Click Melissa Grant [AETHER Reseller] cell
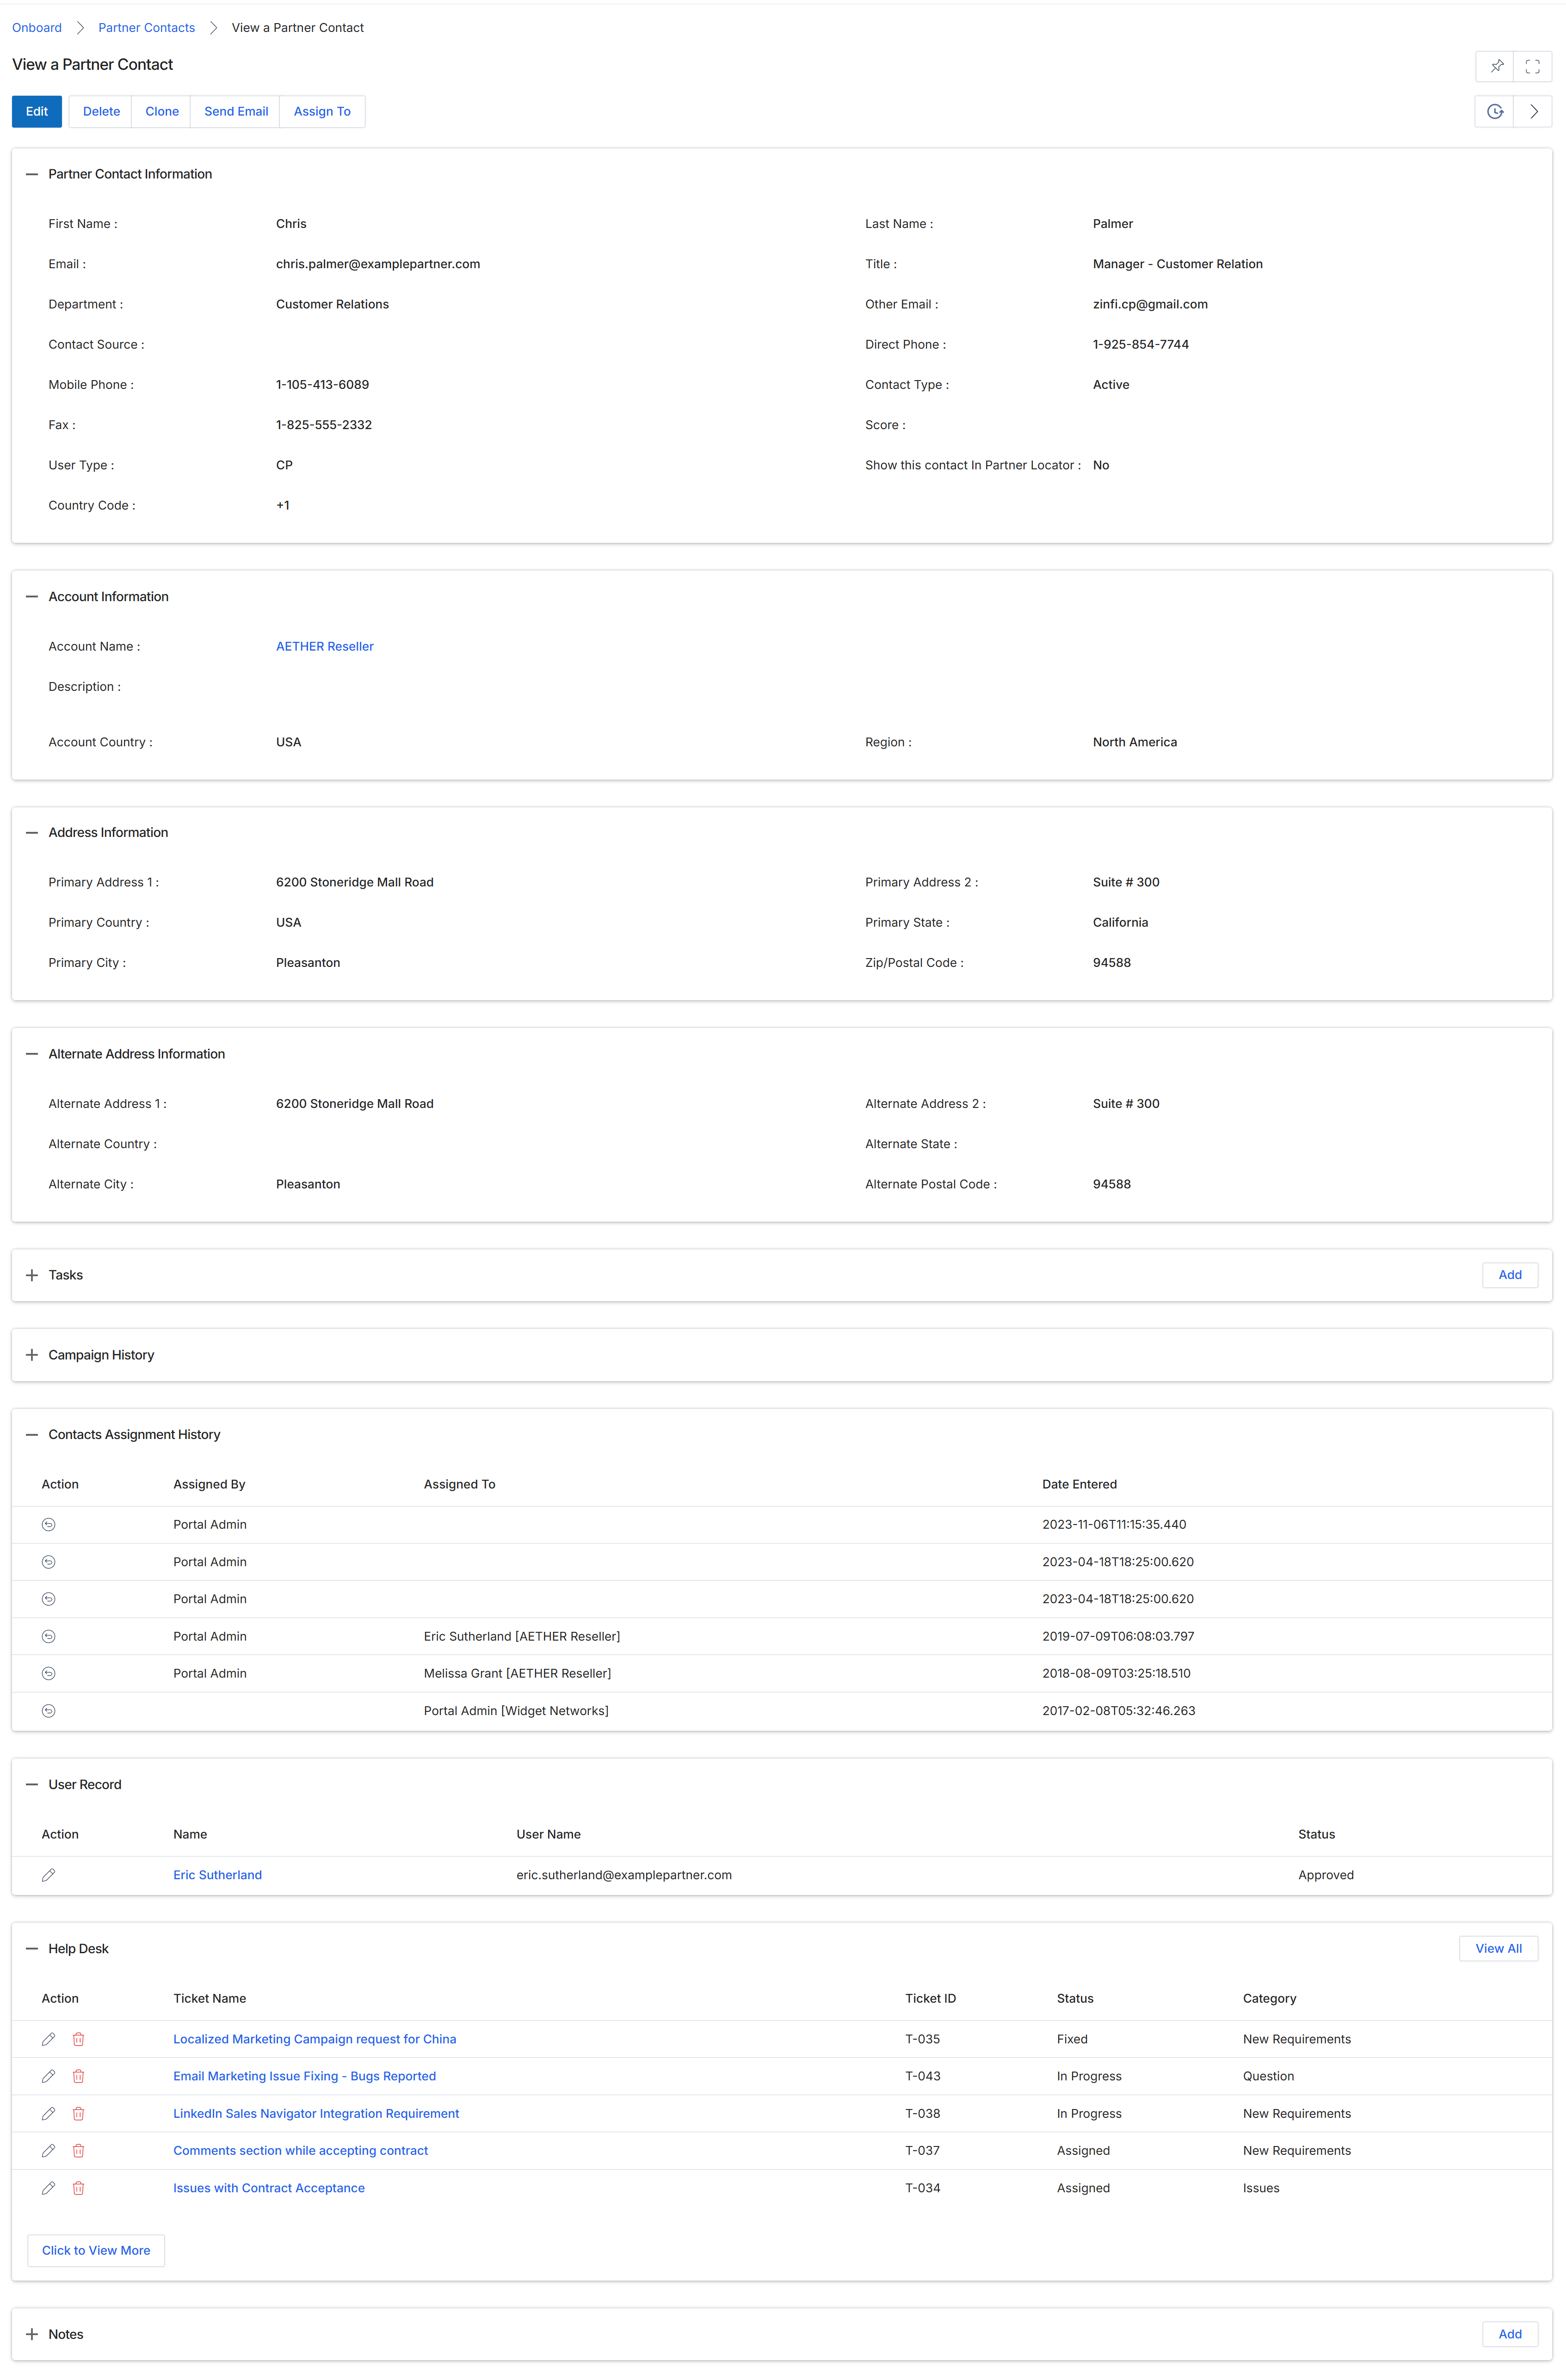 pos(517,1673)
